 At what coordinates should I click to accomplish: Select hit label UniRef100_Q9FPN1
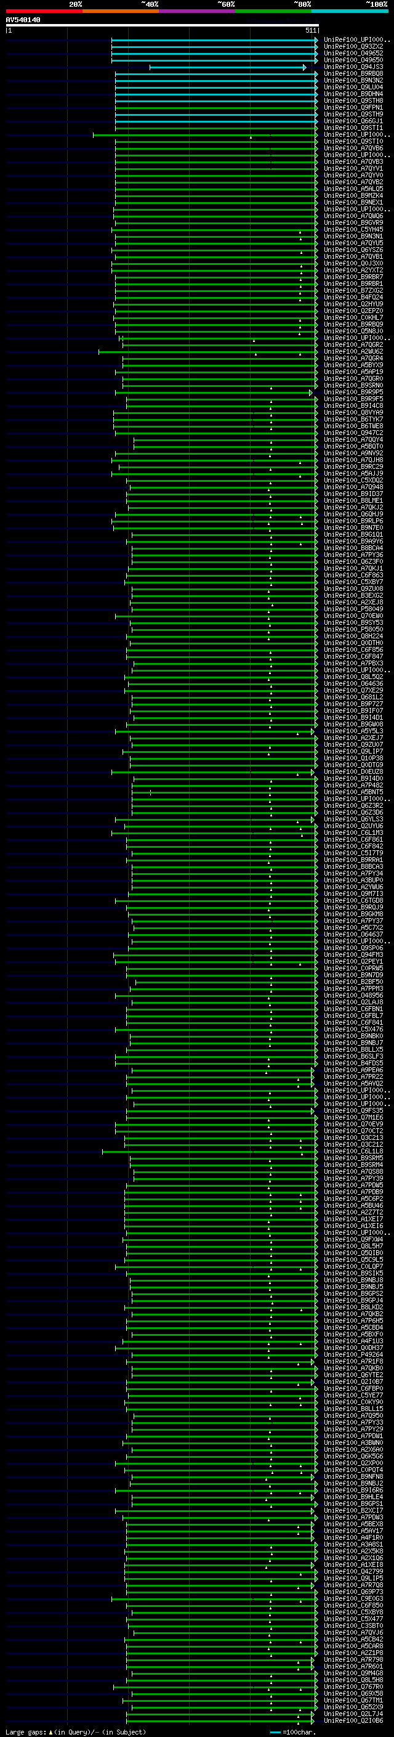[353, 107]
